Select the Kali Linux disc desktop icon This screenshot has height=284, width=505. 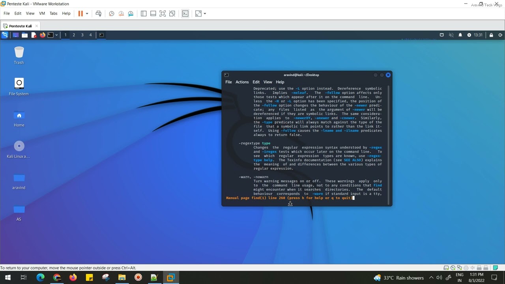point(19,149)
